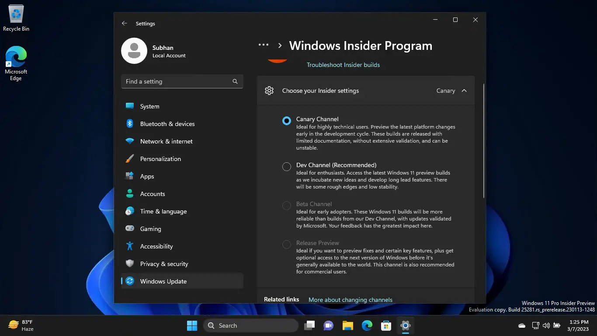597x336 pixels.
Task: Open File Explorer from the taskbar
Action: tap(348, 325)
